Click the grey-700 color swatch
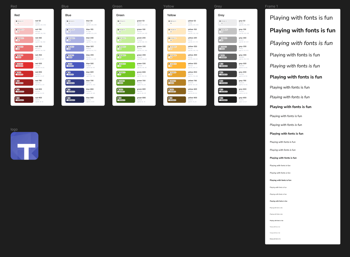Viewport: 350px width, 257px height. [x=227, y=82]
